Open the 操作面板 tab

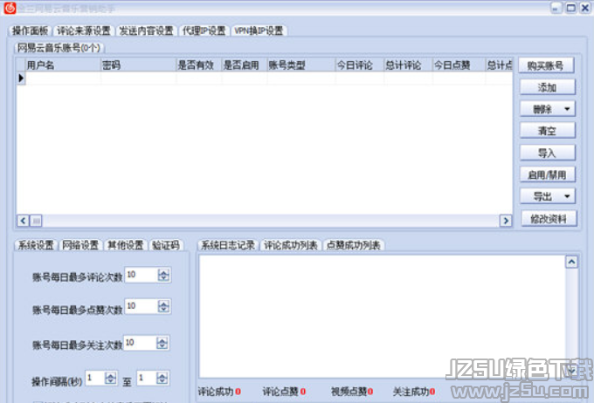(30, 31)
